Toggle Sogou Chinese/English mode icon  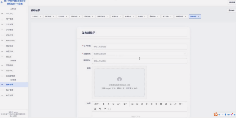tap(219, 115)
